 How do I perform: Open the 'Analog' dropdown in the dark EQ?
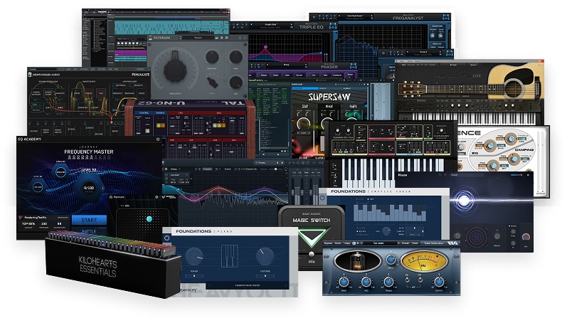(x=174, y=169)
